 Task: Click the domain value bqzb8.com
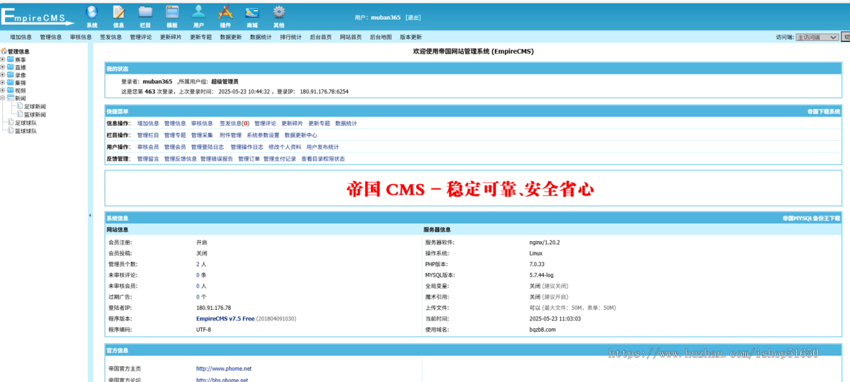pyautogui.click(x=543, y=330)
